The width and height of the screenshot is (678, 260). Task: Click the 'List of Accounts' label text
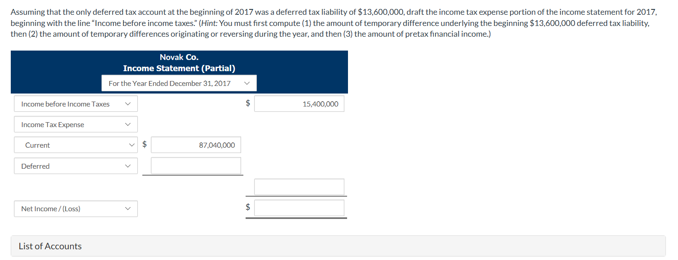(50, 246)
